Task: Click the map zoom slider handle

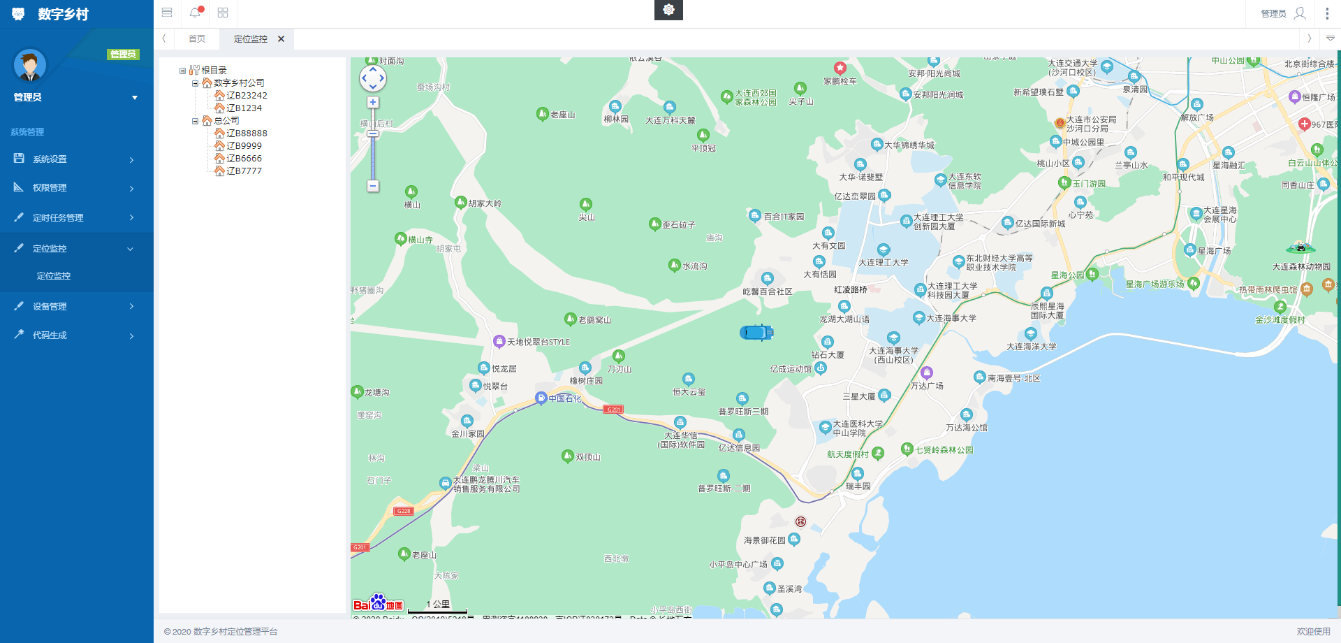Action: (373, 133)
